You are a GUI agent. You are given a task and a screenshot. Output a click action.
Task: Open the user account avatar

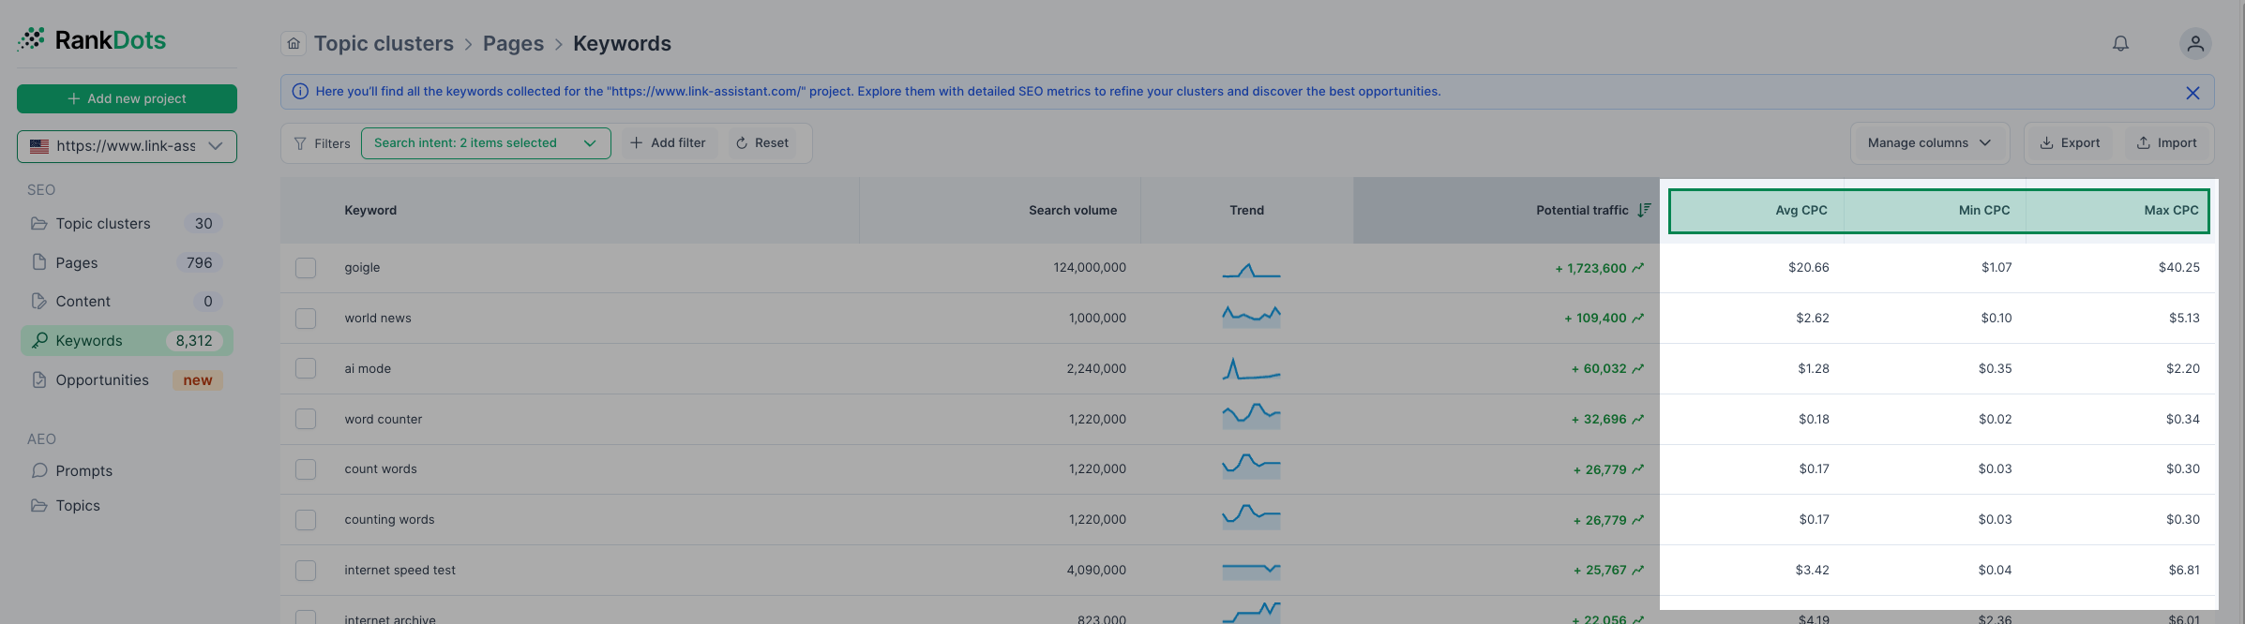pos(2195,43)
